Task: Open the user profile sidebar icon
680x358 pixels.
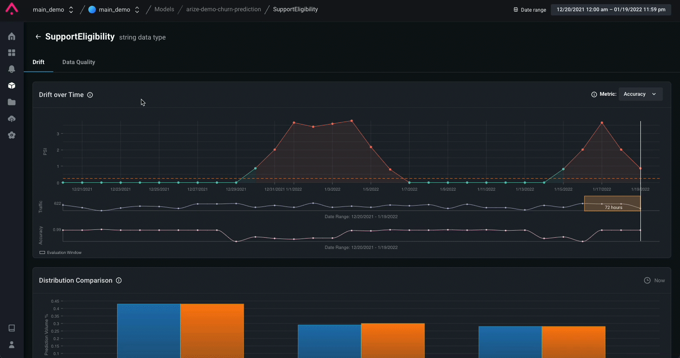Action: (12, 345)
